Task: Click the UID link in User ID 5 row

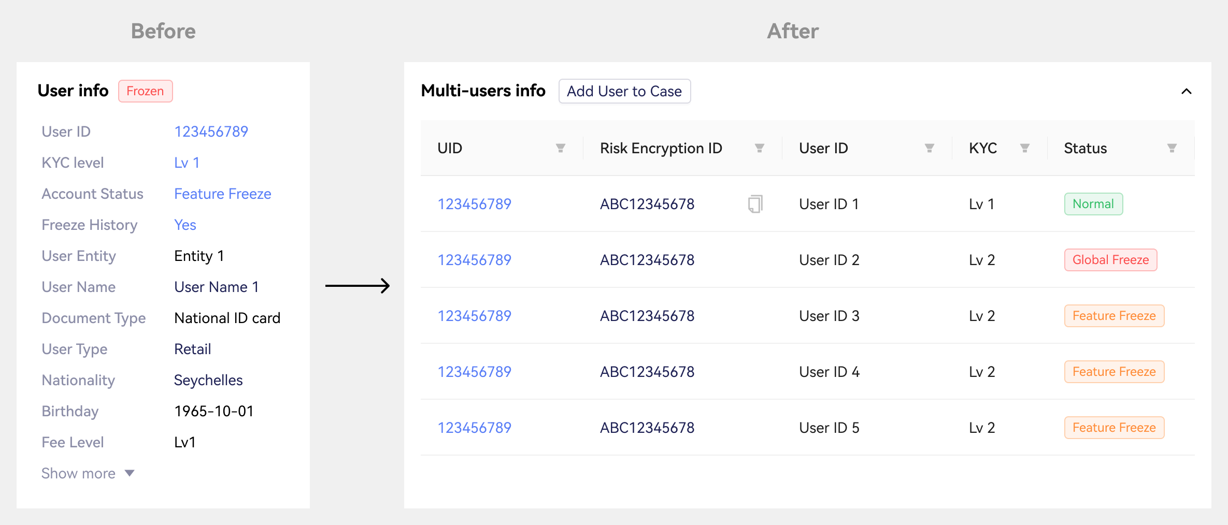Action: (x=474, y=428)
